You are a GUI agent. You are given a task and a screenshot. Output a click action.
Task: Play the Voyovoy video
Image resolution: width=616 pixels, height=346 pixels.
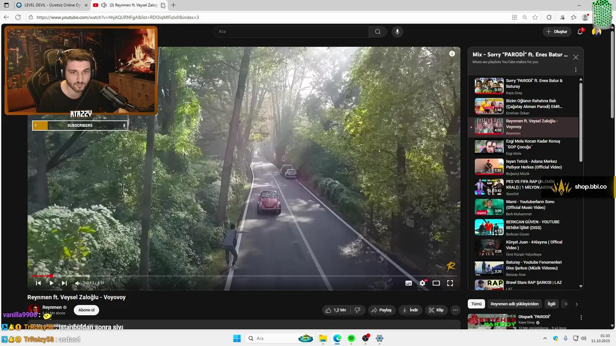[x=51, y=283]
